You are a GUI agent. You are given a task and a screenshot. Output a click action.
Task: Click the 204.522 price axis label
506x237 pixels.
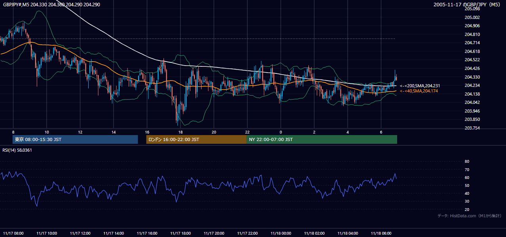(472, 60)
